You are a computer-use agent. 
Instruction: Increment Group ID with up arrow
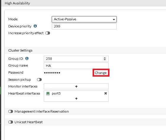(x=105, y=58)
